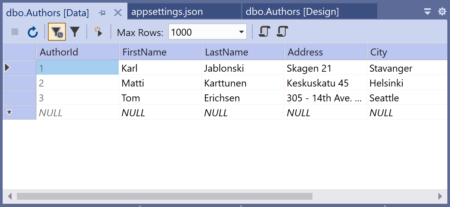Switch to the appsettings.json tab
This screenshot has width=450, height=207.
[x=184, y=12]
